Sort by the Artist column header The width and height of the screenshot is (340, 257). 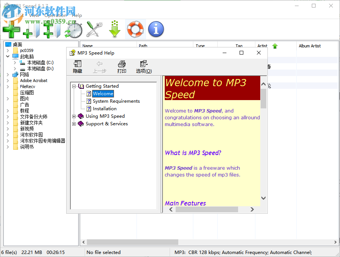[262, 46]
